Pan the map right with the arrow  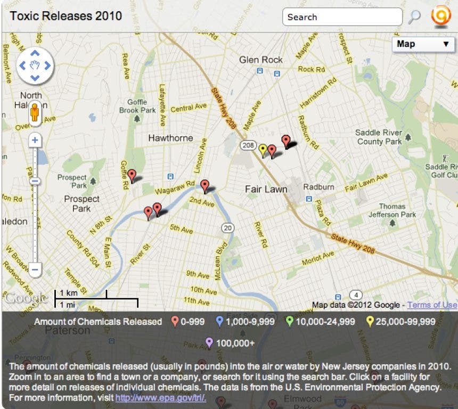[x=47, y=66]
